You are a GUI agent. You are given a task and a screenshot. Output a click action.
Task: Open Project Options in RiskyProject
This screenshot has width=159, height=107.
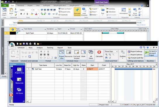click(135, 55)
